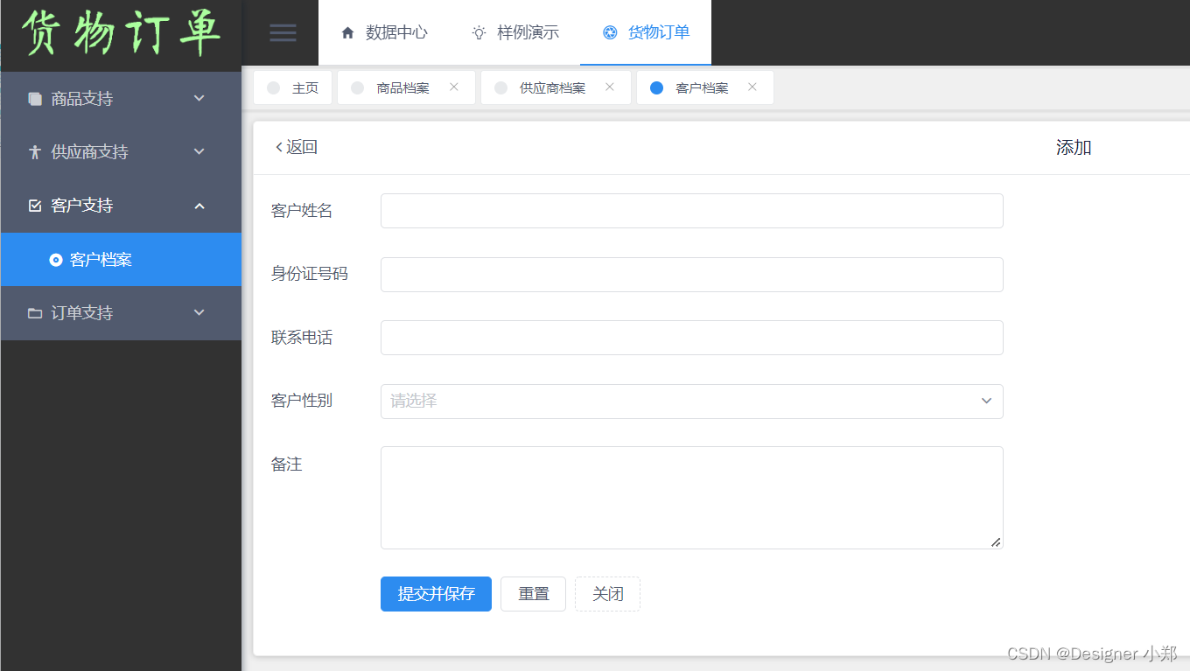Click the circle icon beside 客户档案 in sidebar
Viewport: 1190px width, 671px height.
56,260
